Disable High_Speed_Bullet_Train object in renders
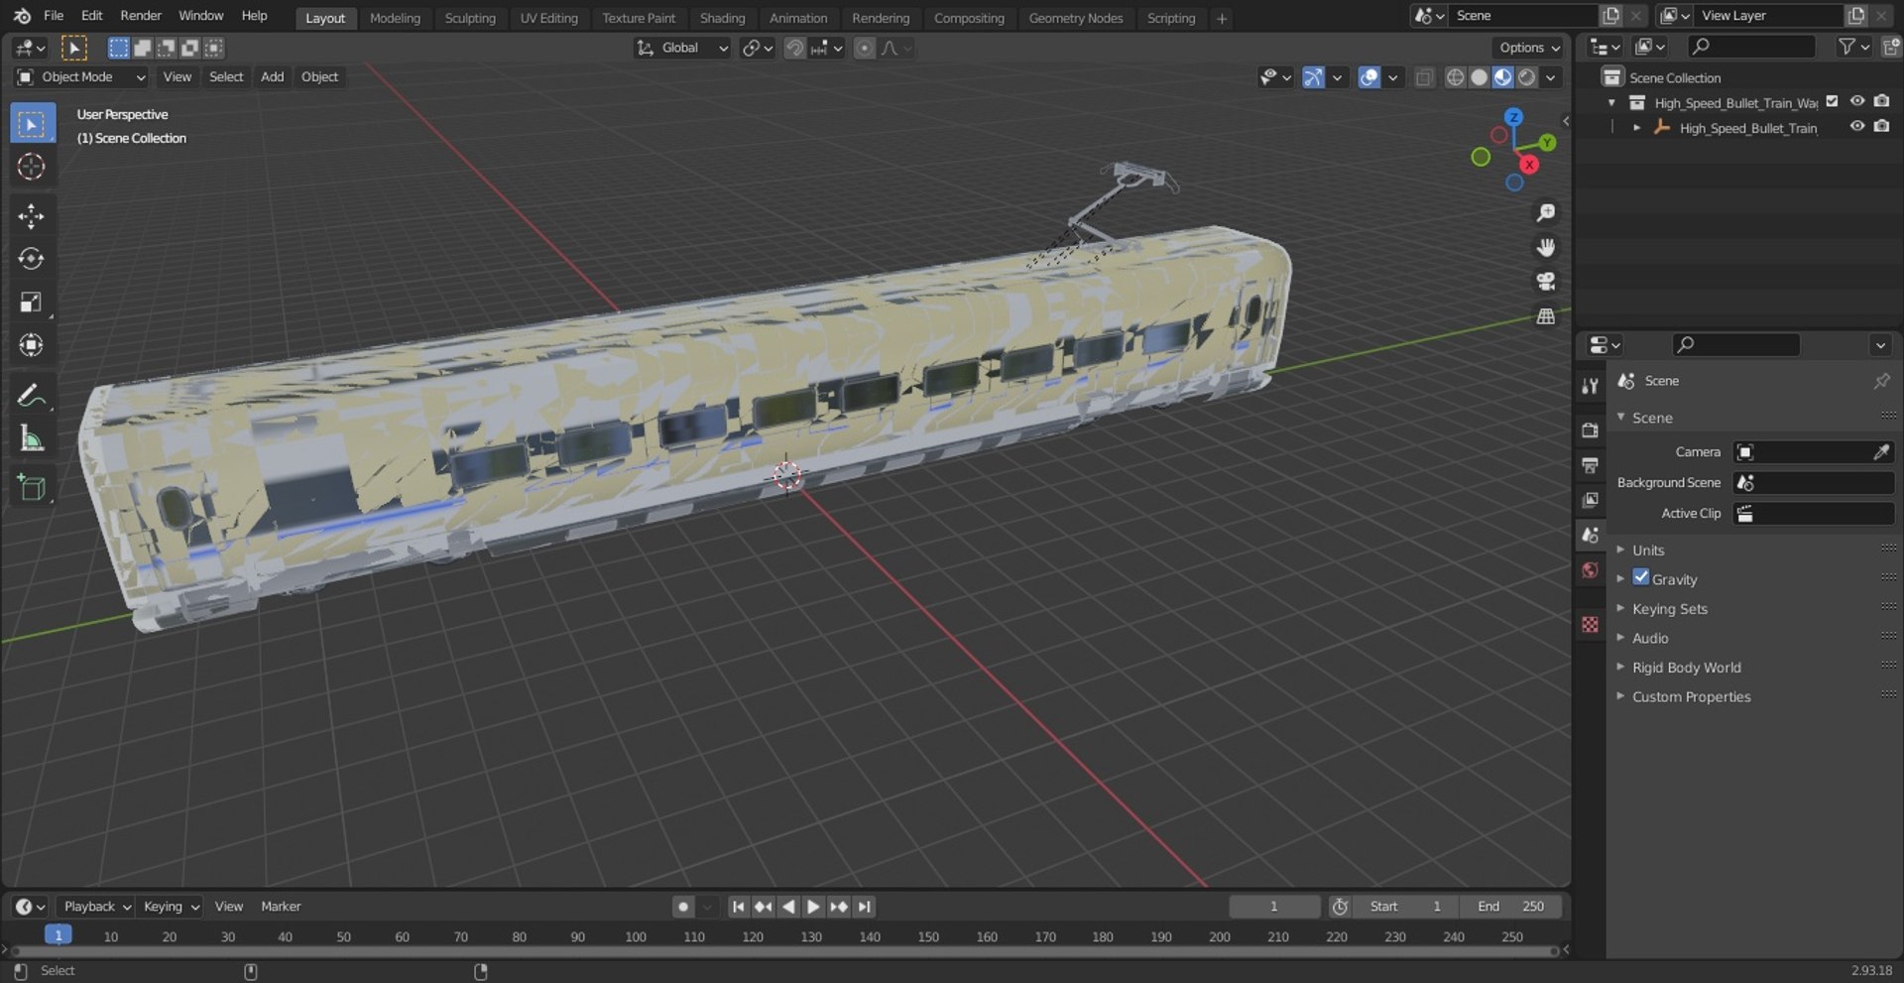 click(x=1881, y=127)
